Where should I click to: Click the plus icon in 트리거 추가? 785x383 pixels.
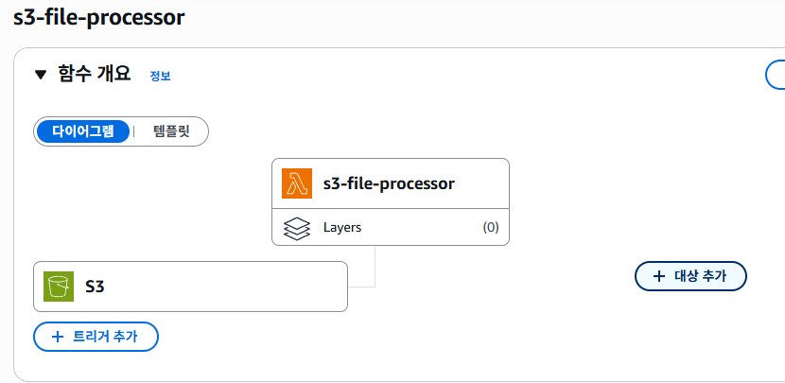tap(57, 336)
